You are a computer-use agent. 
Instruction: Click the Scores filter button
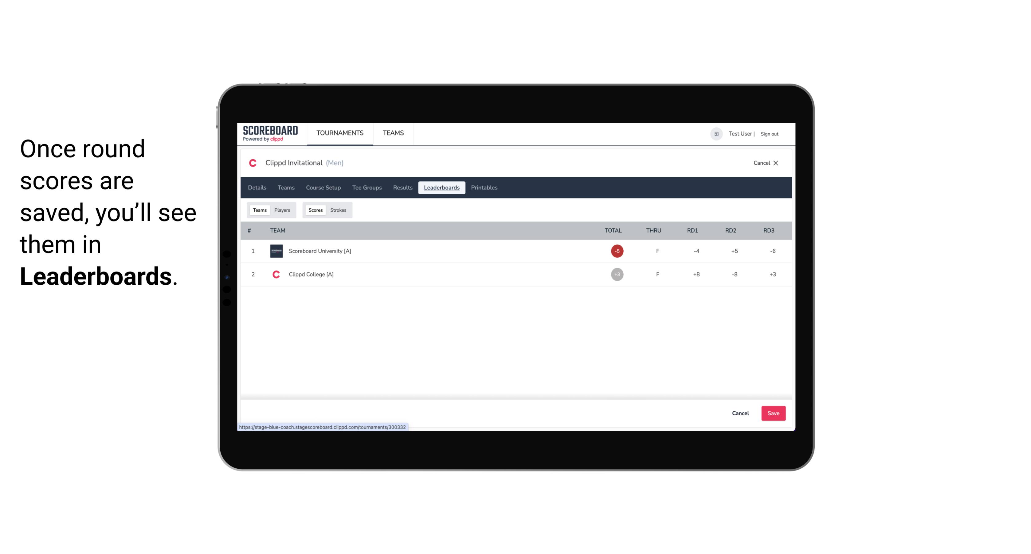point(316,210)
